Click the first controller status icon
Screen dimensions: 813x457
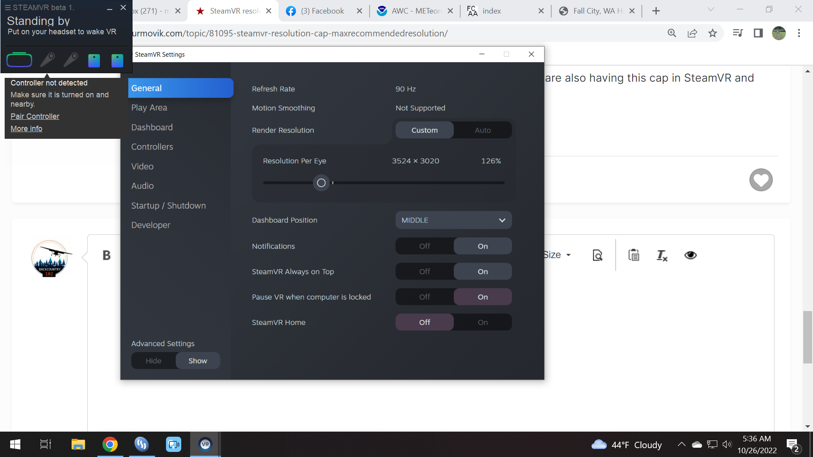(x=47, y=60)
